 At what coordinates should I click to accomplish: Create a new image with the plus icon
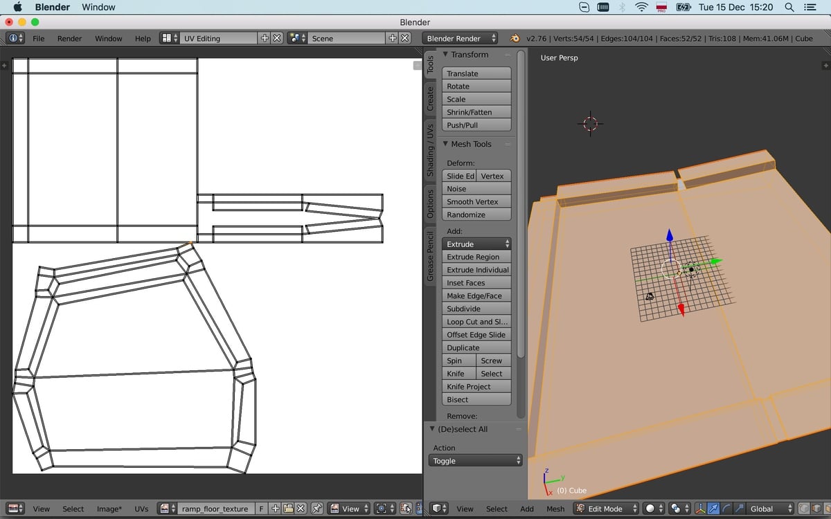(275, 508)
